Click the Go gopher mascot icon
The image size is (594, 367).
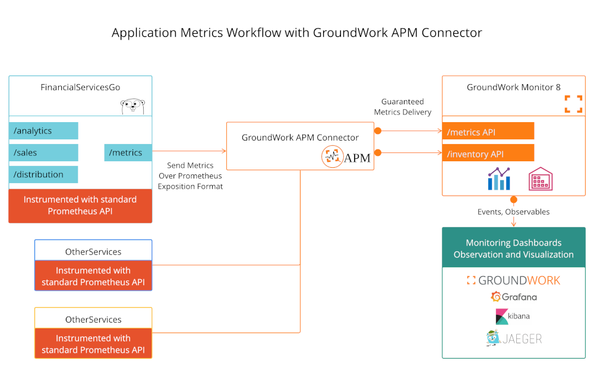(132, 106)
